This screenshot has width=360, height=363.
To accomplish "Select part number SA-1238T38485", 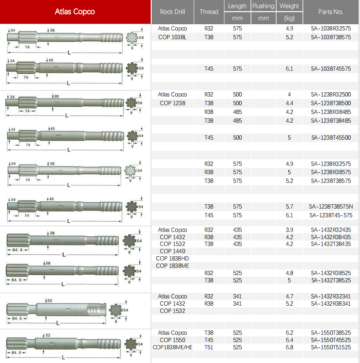I will pos(330,121).
